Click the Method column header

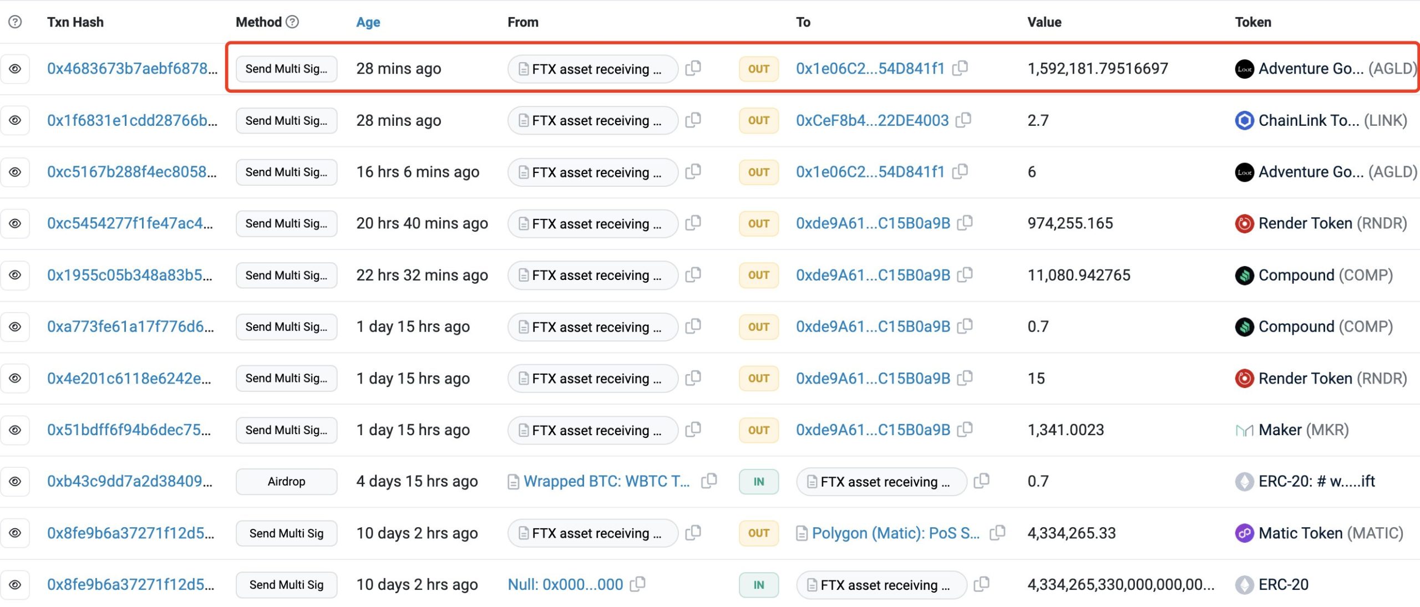point(258,22)
